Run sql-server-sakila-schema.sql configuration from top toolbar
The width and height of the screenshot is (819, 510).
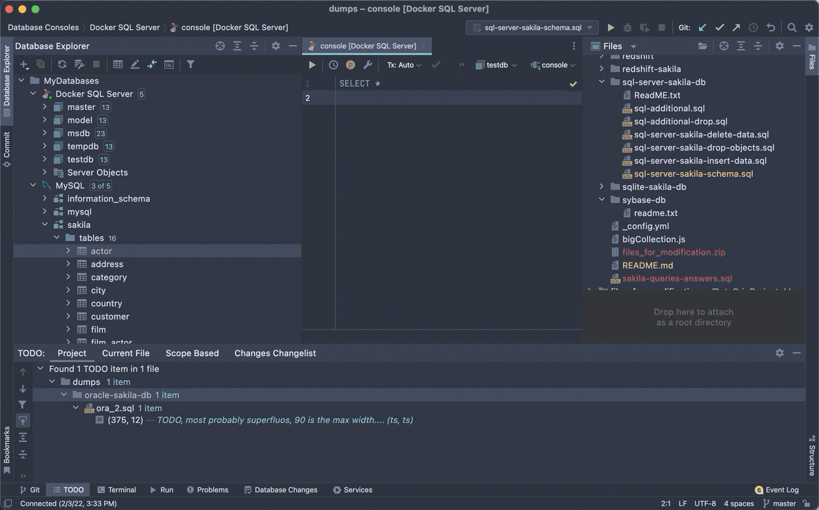(611, 27)
